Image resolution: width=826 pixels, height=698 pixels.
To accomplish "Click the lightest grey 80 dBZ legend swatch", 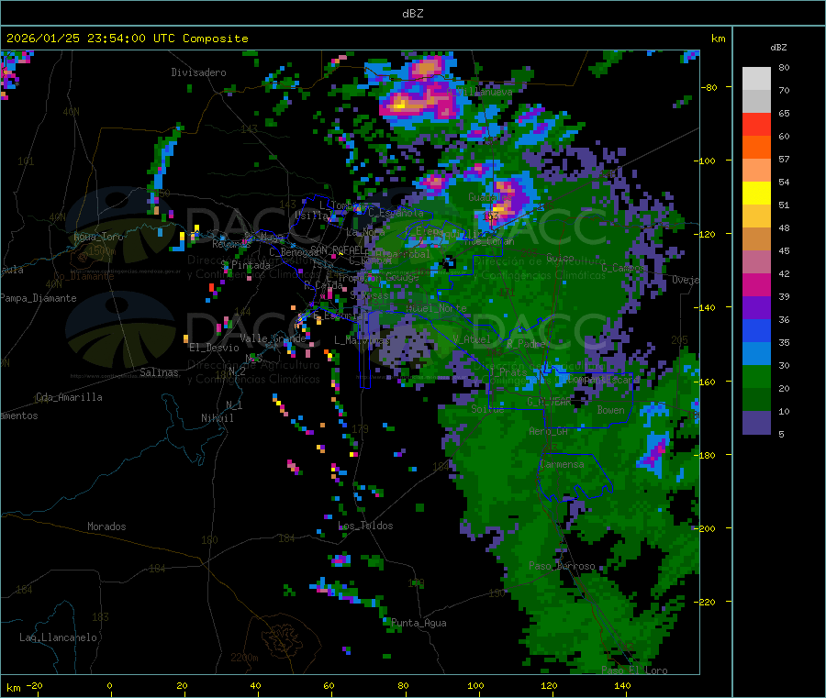I will coord(756,79).
